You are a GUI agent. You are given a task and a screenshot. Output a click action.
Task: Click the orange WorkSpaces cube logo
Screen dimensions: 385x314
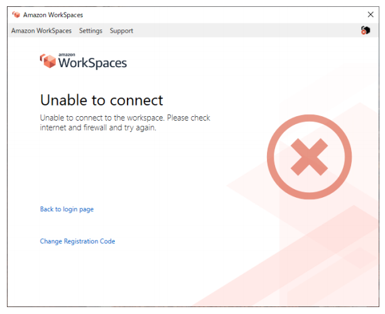point(48,60)
